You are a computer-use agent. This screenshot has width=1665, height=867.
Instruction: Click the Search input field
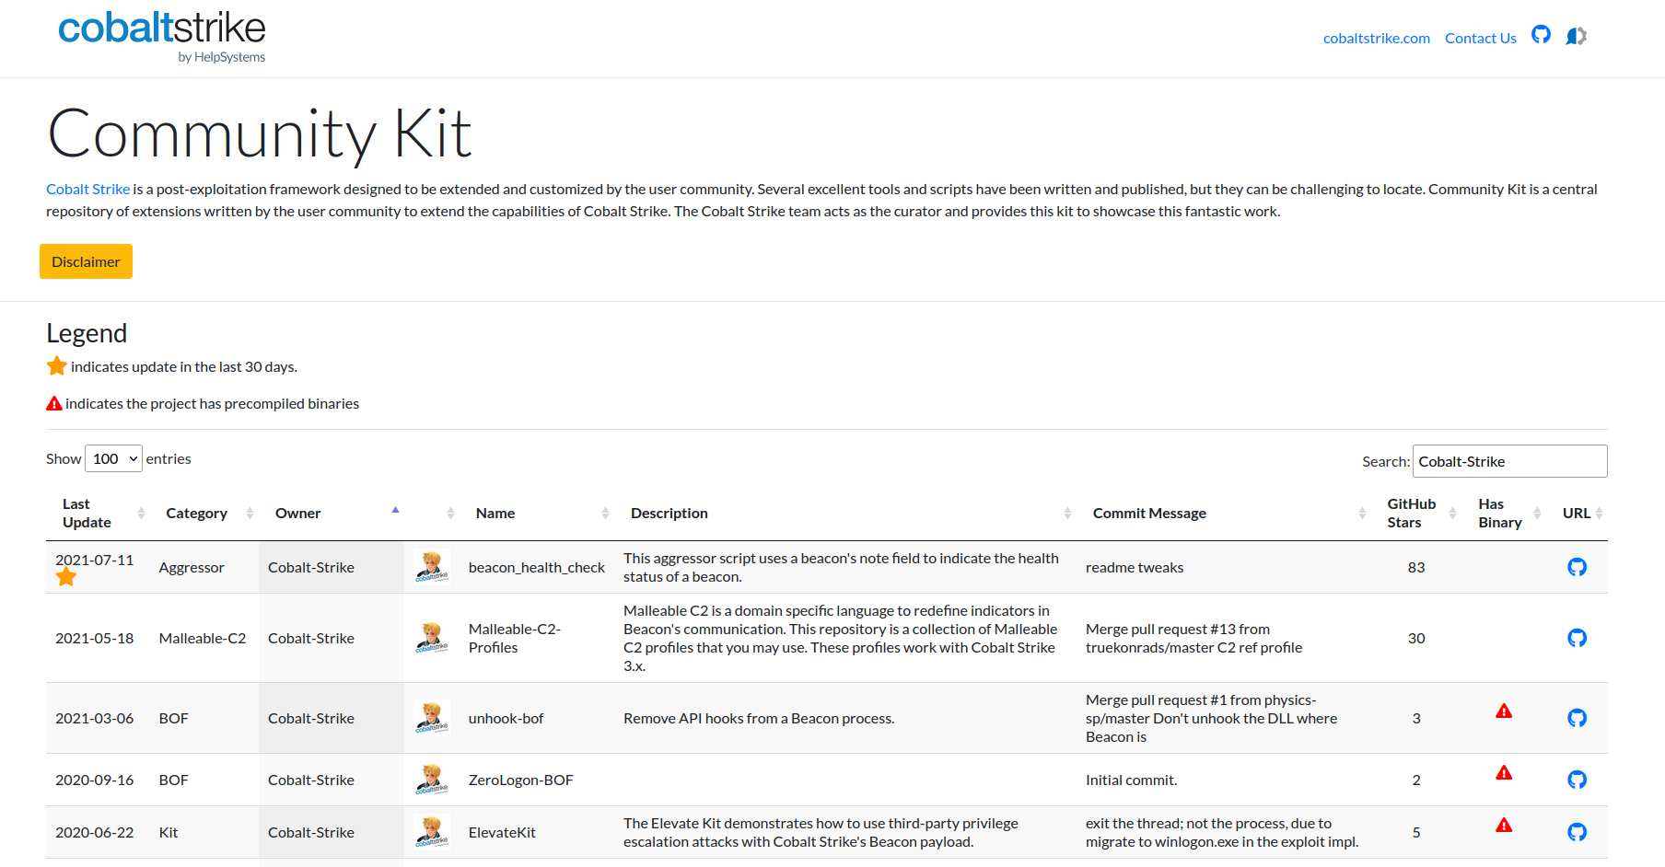click(1509, 461)
